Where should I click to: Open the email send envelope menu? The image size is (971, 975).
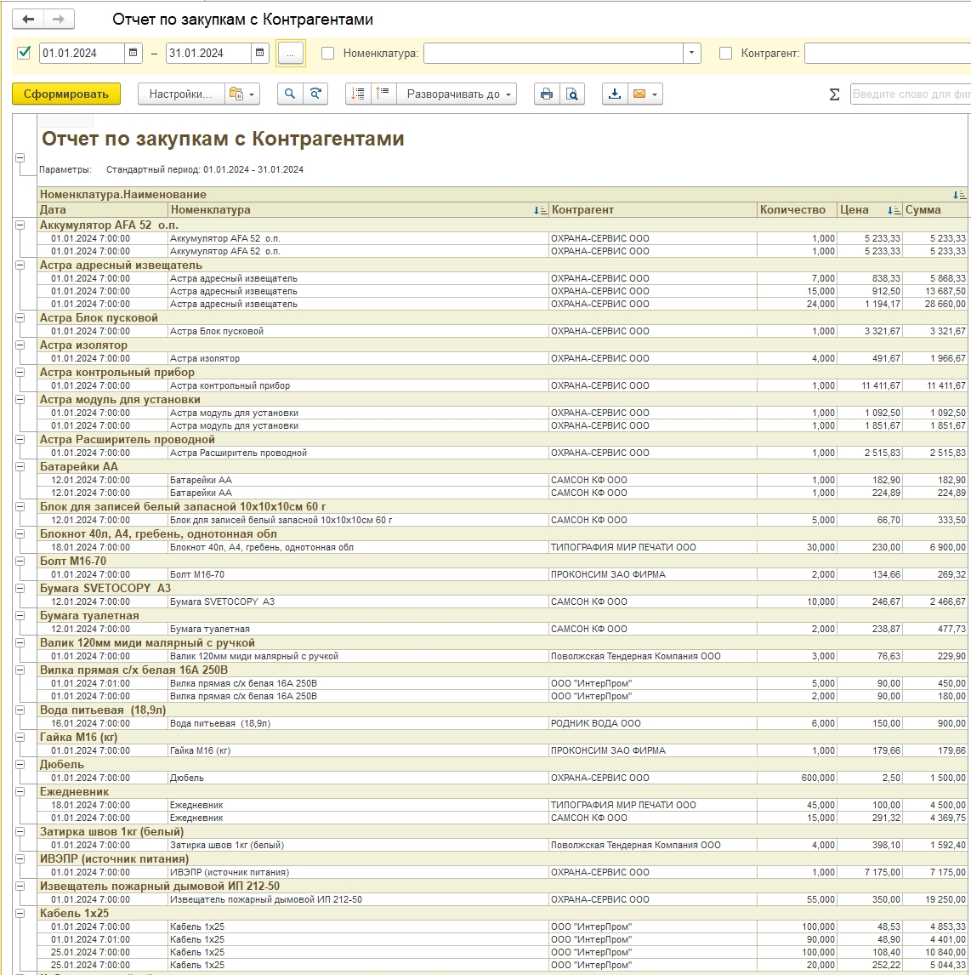pyautogui.click(x=644, y=94)
